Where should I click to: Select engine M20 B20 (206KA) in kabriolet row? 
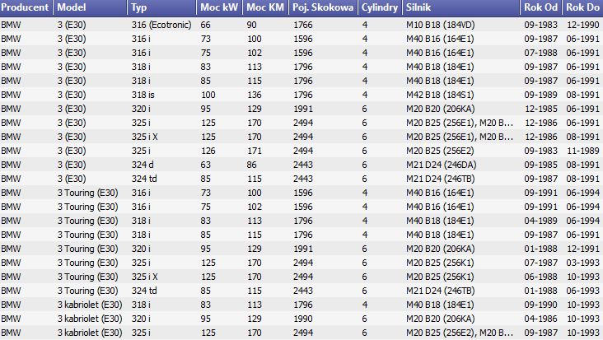click(x=441, y=319)
